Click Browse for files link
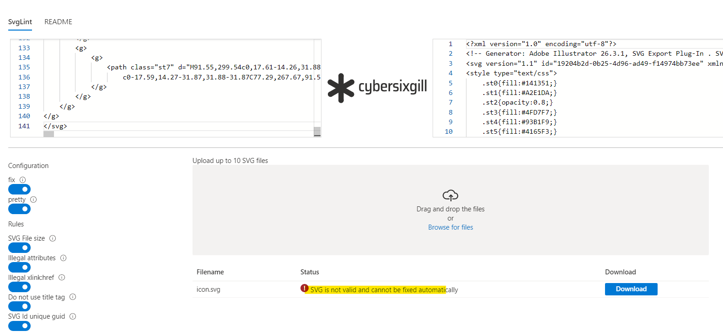Image resolution: width=723 pixels, height=336 pixels. coord(450,227)
